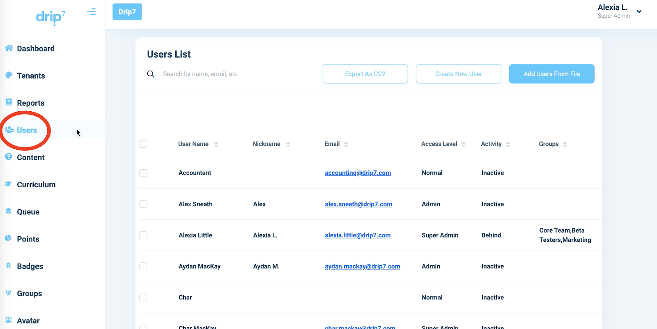This screenshot has height=329, width=657.
Task: Sort by Access Level arrows
Action: tap(464, 144)
